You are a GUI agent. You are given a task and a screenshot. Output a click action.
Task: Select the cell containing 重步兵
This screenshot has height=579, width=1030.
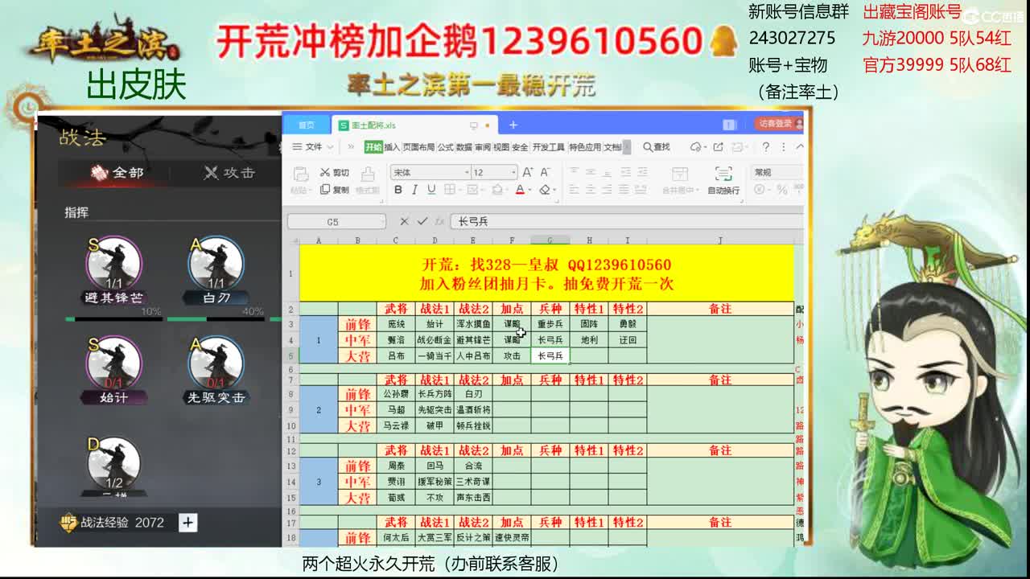pyautogui.click(x=550, y=324)
